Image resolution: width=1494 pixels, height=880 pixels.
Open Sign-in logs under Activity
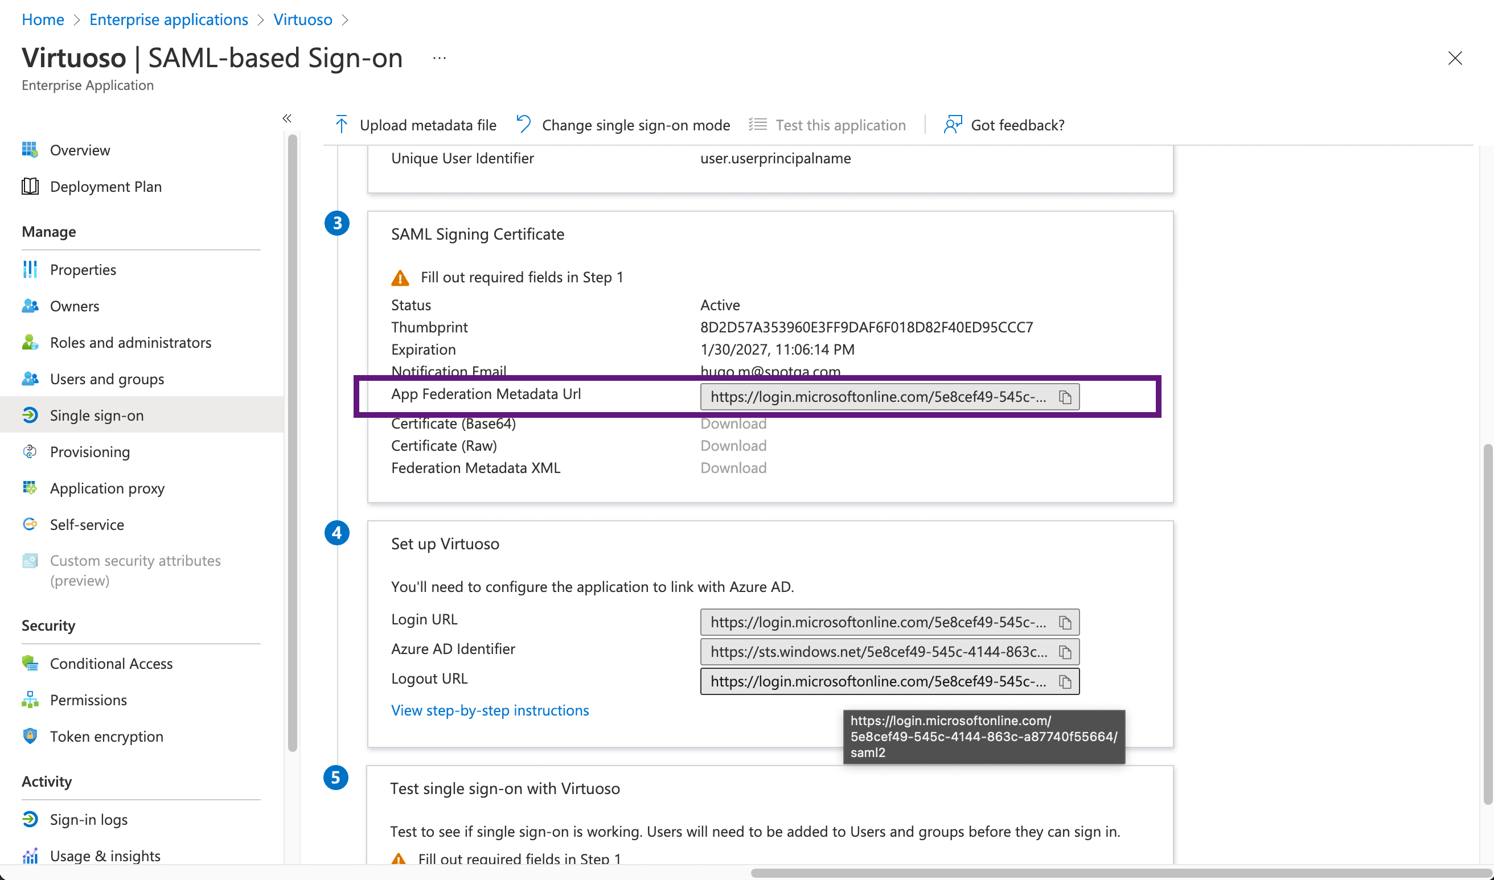[88, 820]
